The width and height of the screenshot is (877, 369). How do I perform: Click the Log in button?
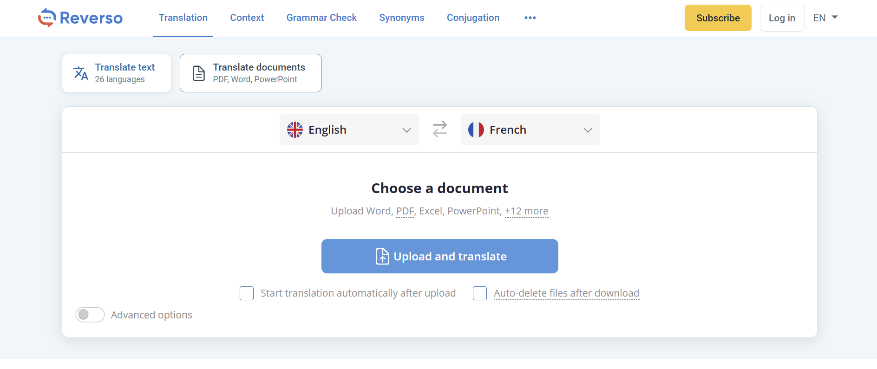click(782, 18)
